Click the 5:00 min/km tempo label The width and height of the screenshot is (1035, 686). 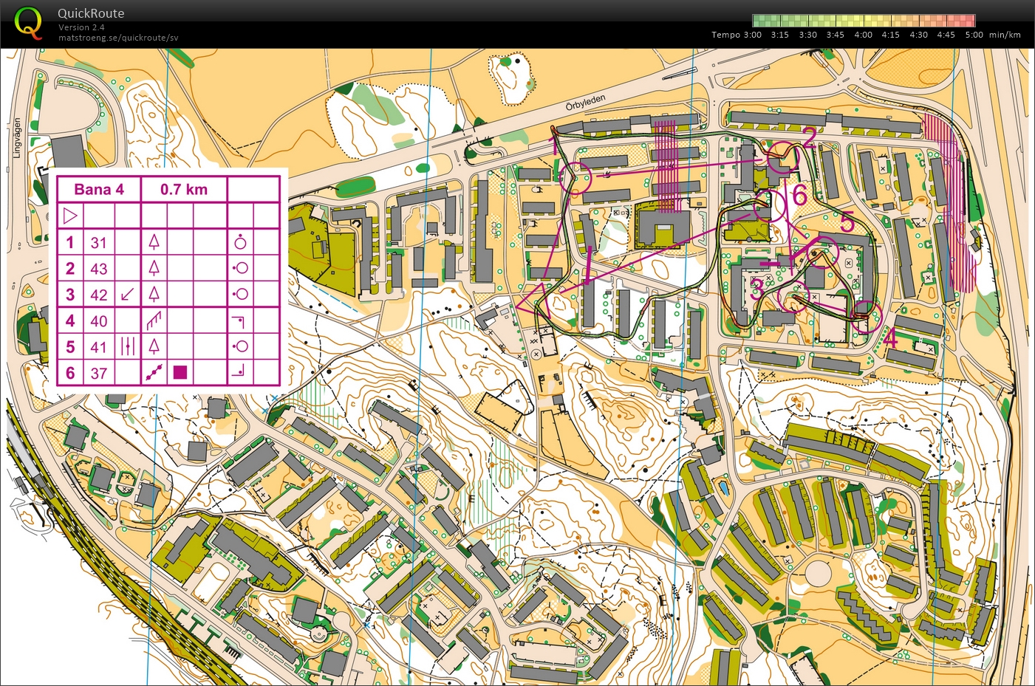click(993, 35)
